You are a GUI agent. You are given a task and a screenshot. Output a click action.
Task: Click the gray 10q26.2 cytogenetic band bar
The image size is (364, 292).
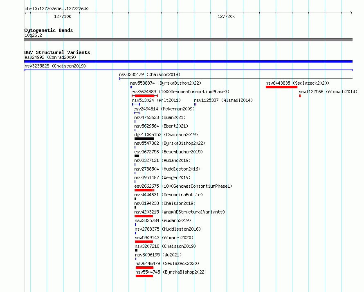point(188,40)
